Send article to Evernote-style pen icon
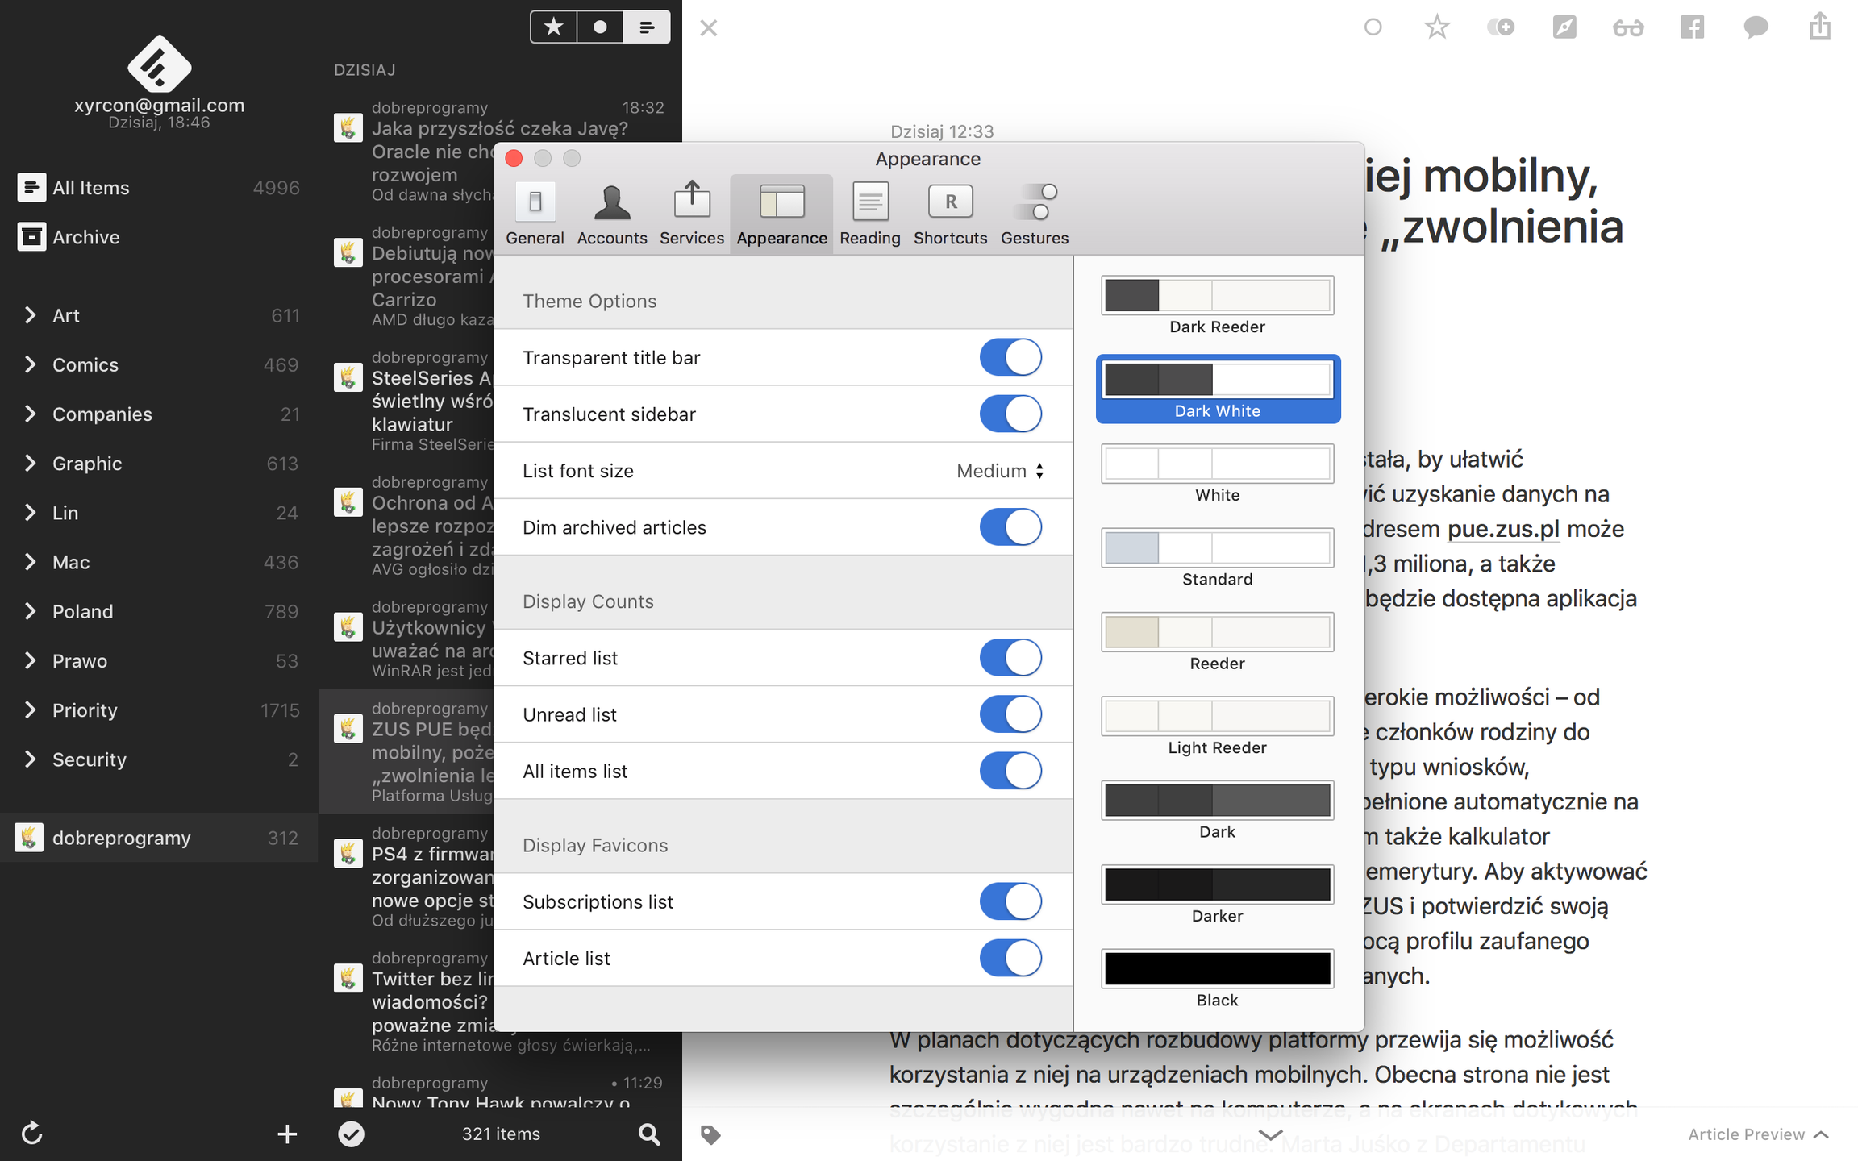The width and height of the screenshot is (1858, 1161). [x=1564, y=27]
